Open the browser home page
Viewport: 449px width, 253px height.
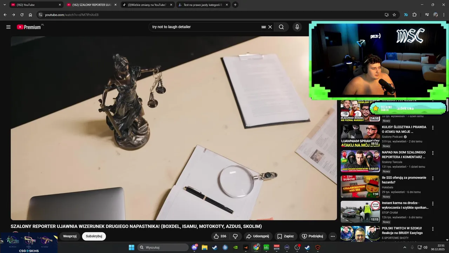point(31,15)
